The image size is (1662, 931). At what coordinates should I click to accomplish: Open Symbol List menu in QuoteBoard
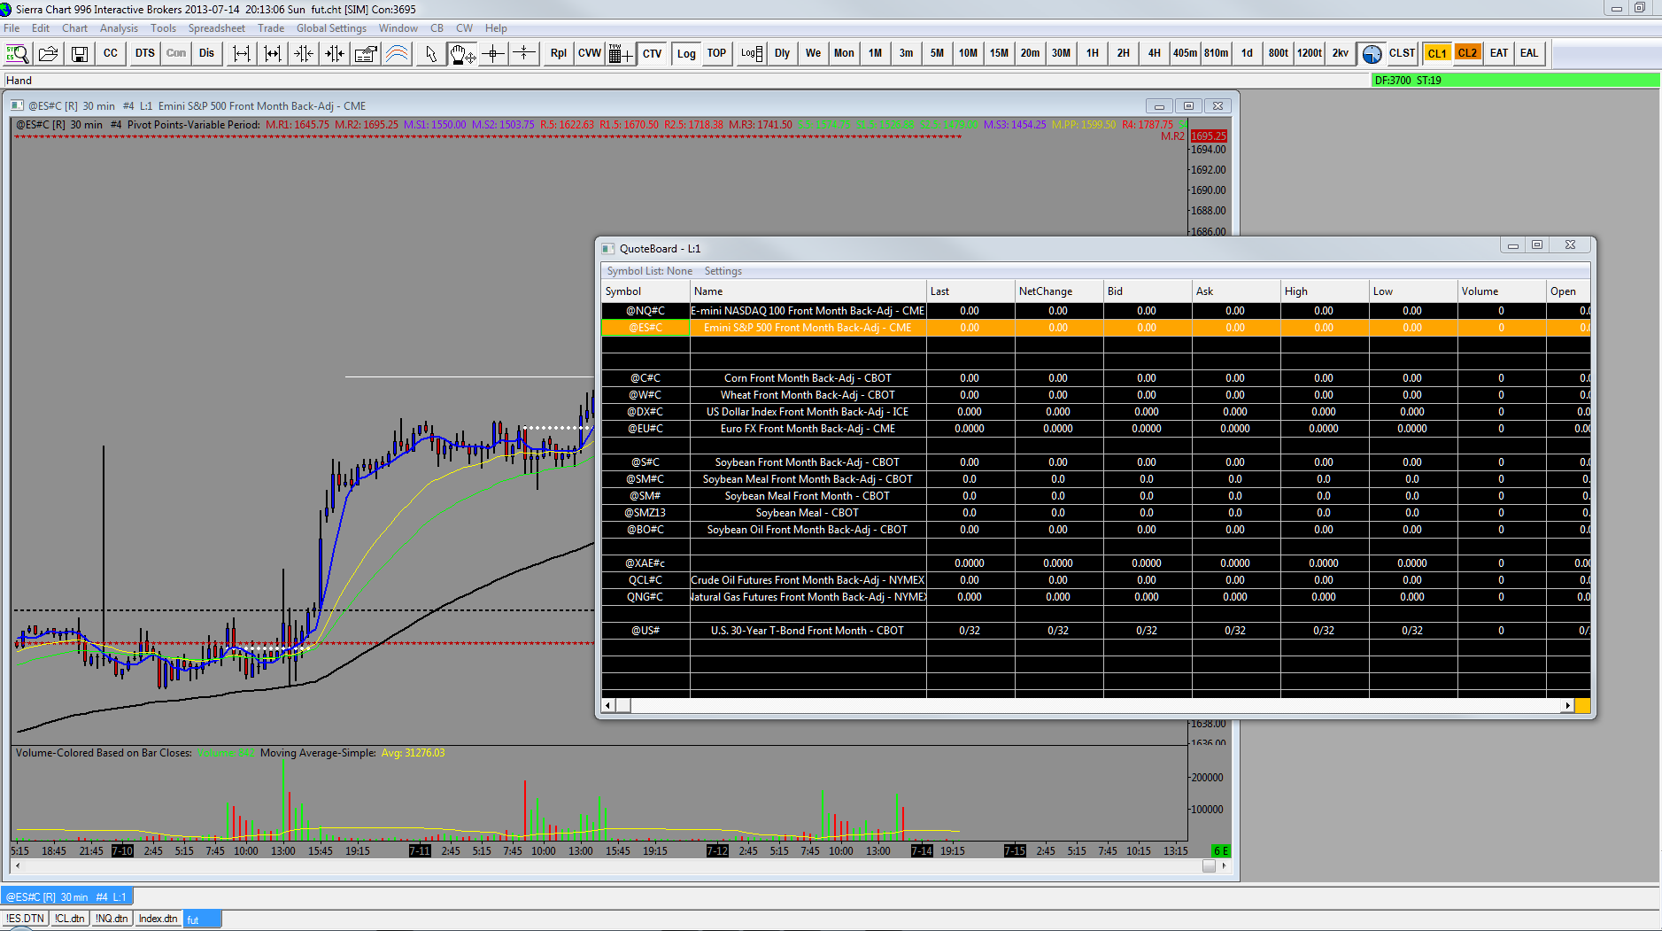pos(649,271)
